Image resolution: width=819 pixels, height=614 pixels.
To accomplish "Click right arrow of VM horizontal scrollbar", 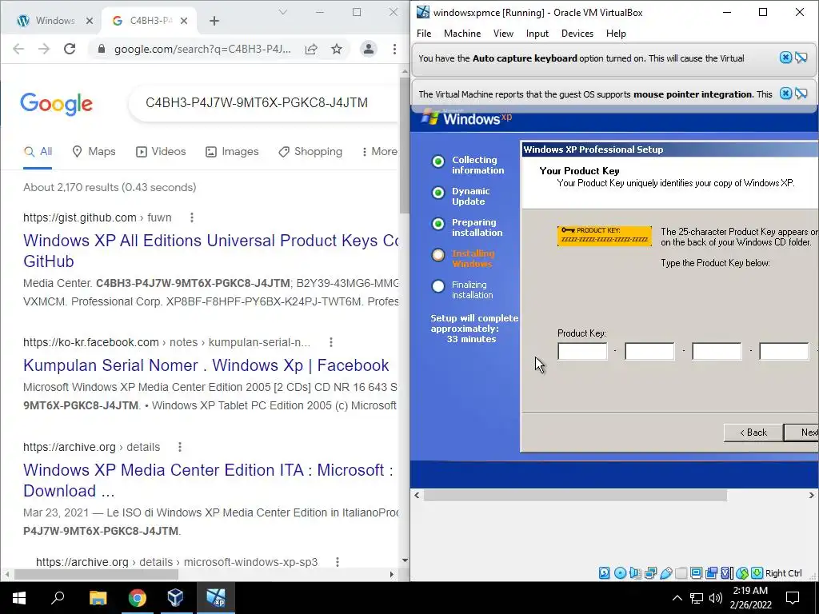I will coord(811,495).
